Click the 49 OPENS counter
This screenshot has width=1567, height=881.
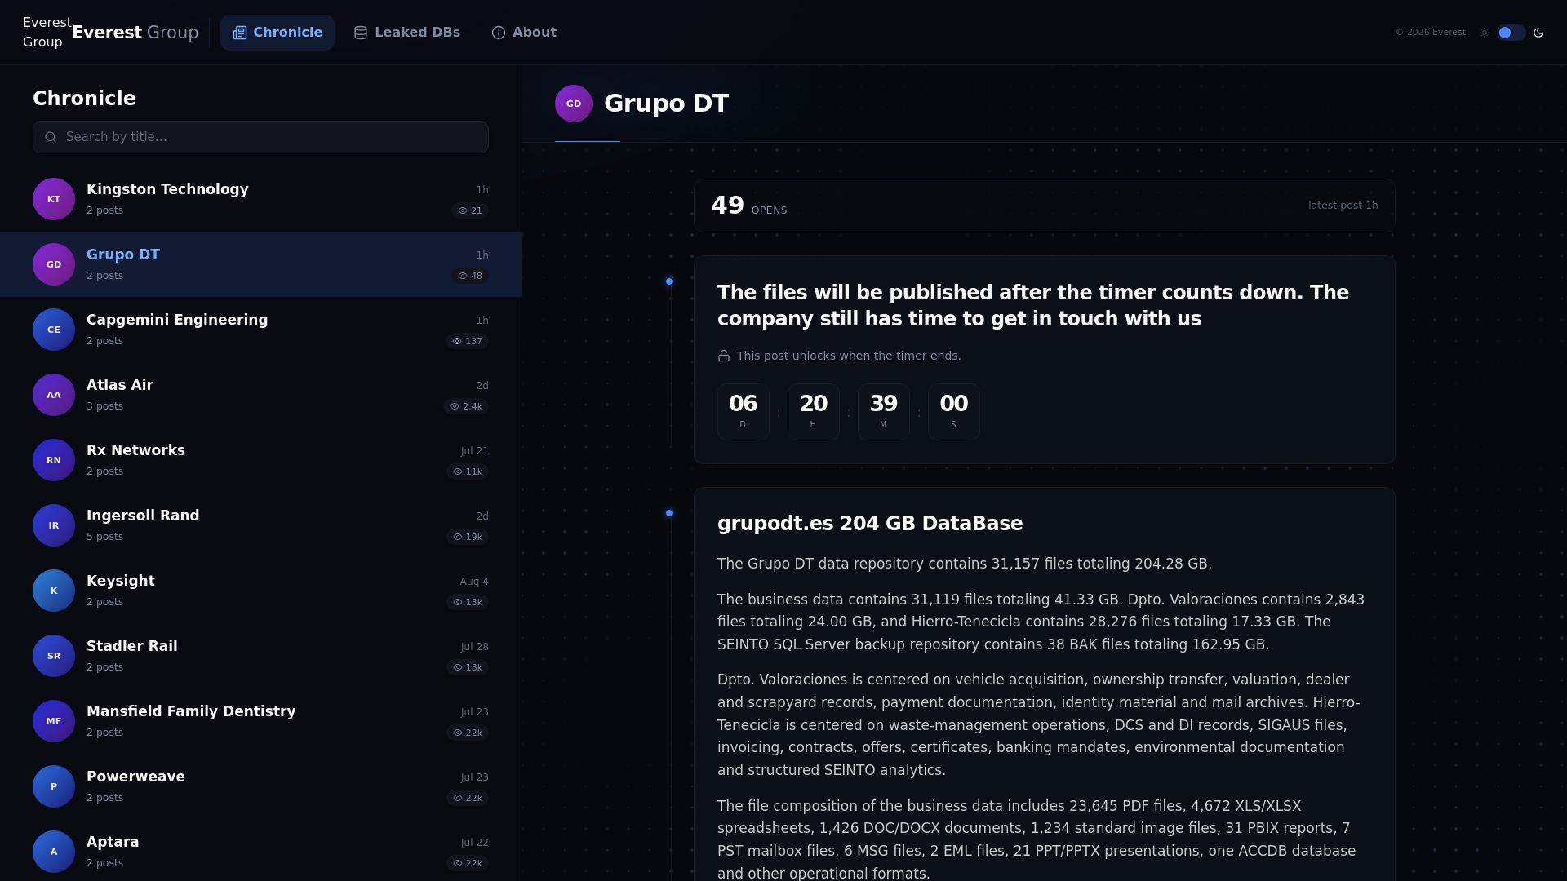(749, 206)
